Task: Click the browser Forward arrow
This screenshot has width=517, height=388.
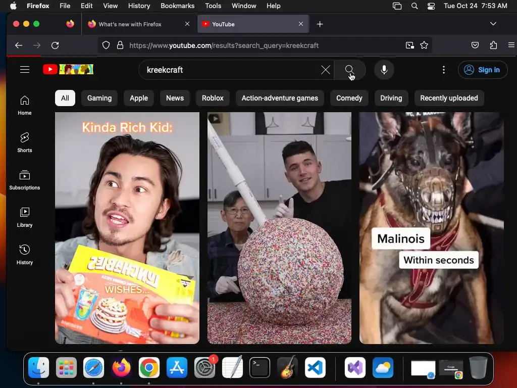Action: [x=37, y=45]
